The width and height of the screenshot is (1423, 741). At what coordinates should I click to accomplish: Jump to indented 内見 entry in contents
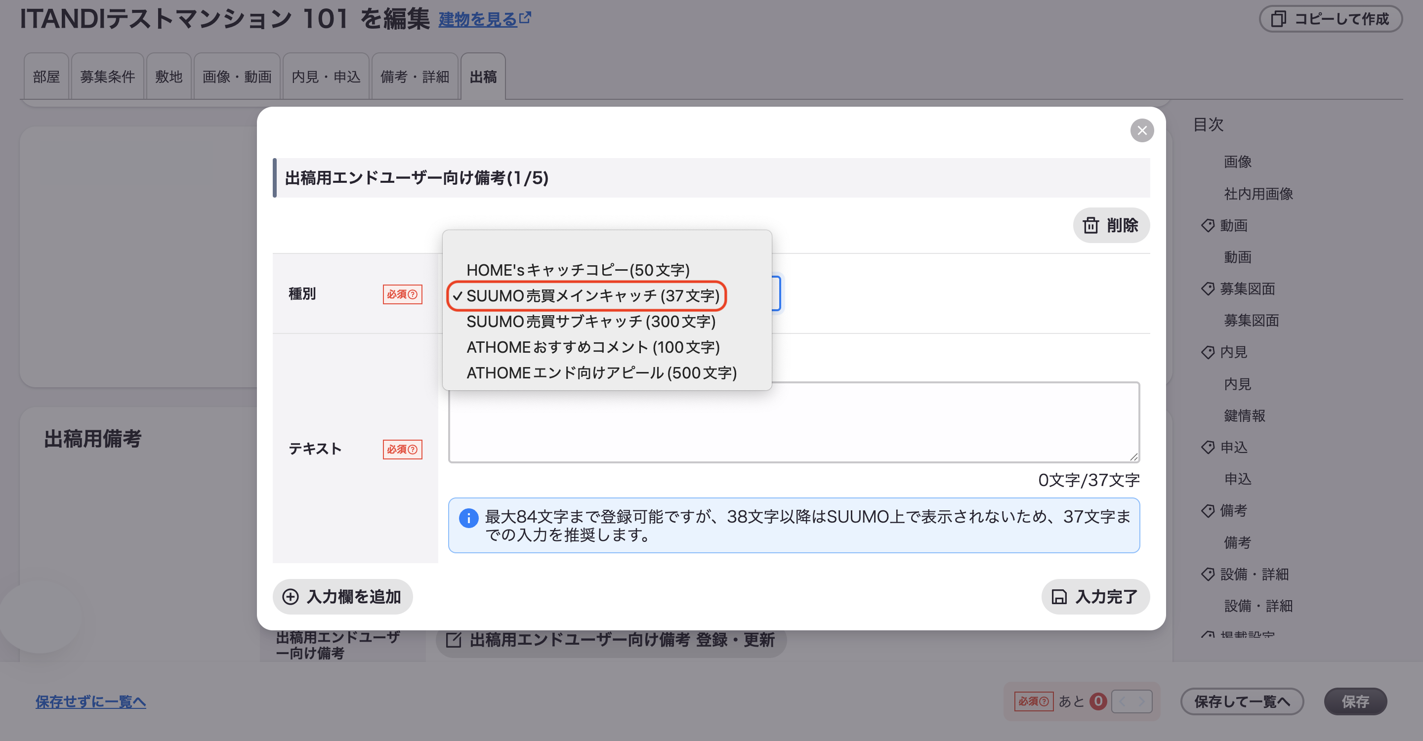click(x=1238, y=384)
